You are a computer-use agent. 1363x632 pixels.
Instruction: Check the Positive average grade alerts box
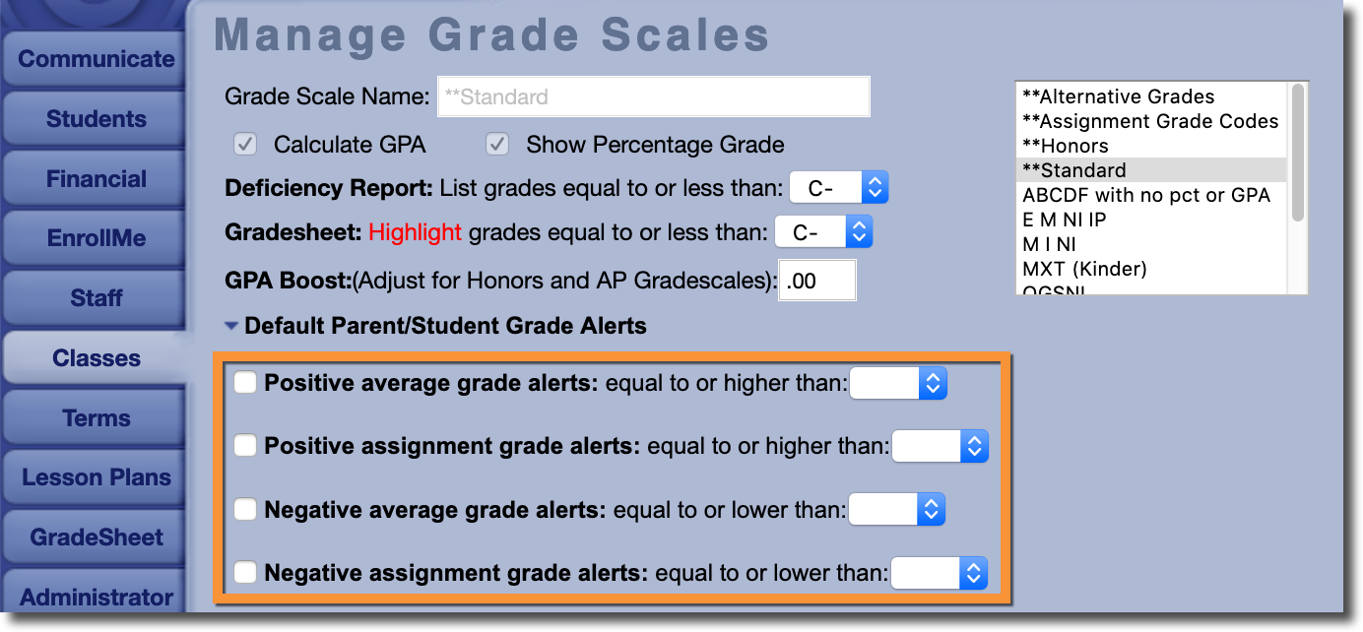[x=245, y=383]
